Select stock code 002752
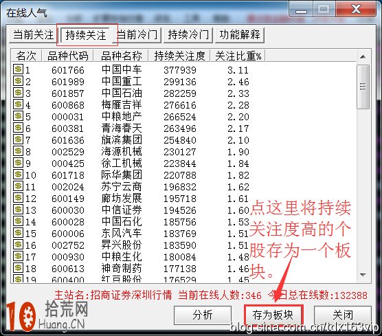Image resolution: width=382 pixels, height=336 pixels. pos(68,245)
